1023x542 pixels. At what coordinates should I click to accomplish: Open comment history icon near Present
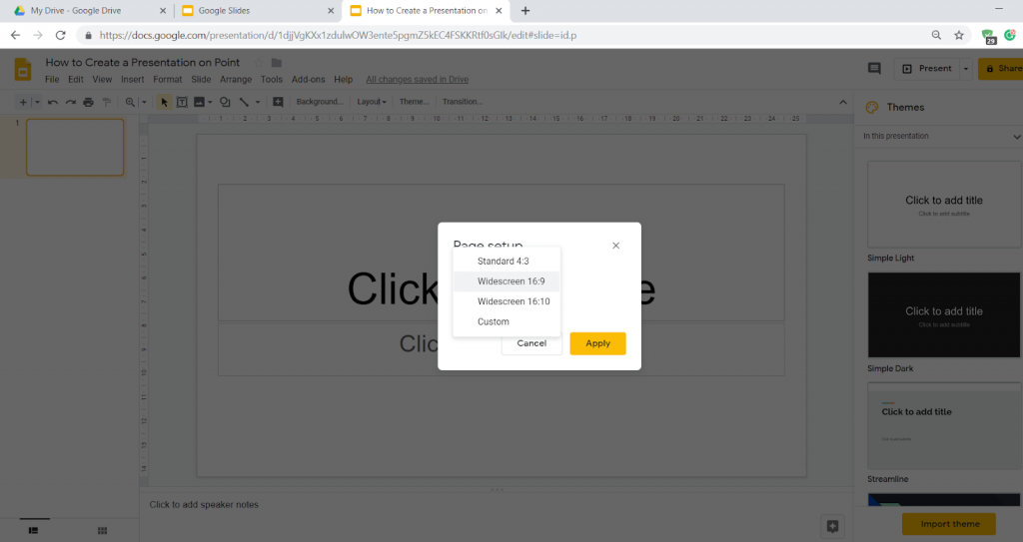click(874, 69)
